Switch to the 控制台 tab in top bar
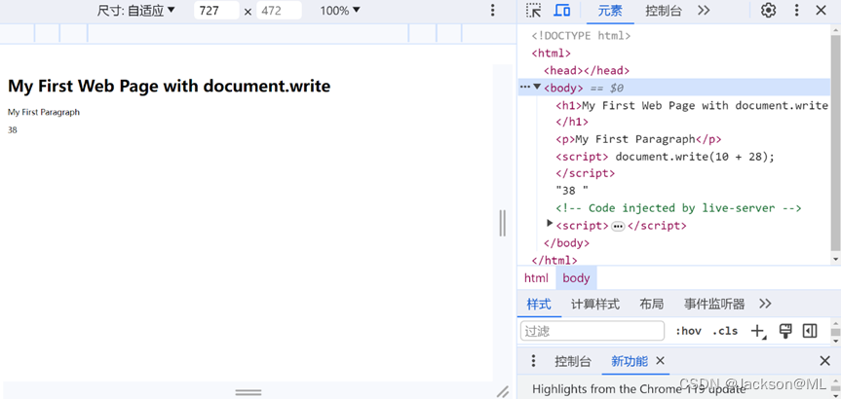 click(664, 11)
